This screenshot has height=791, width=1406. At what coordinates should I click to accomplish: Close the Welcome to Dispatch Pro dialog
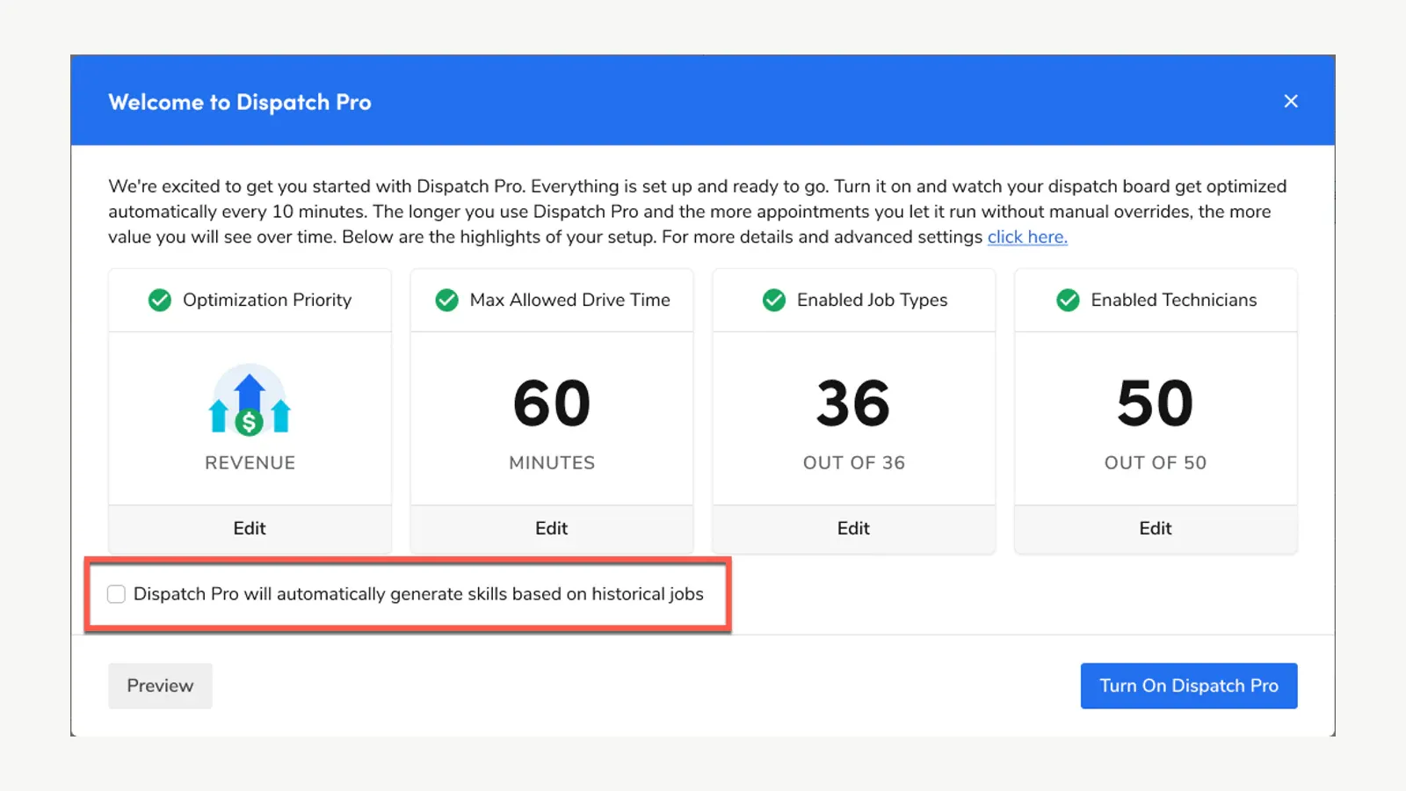click(x=1291, y=101)
